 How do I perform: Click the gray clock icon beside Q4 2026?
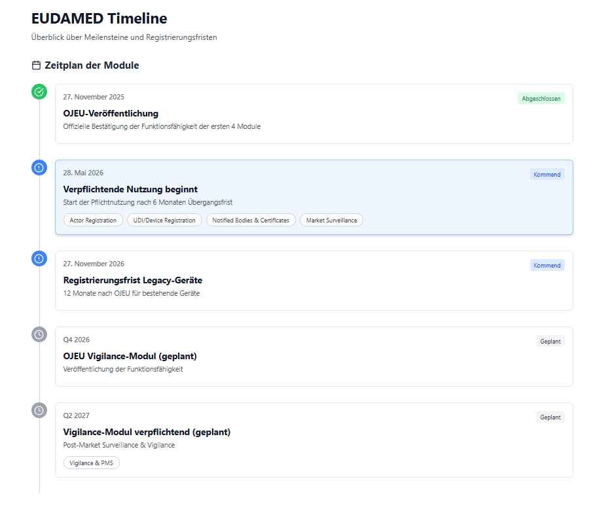pos(39,334)
